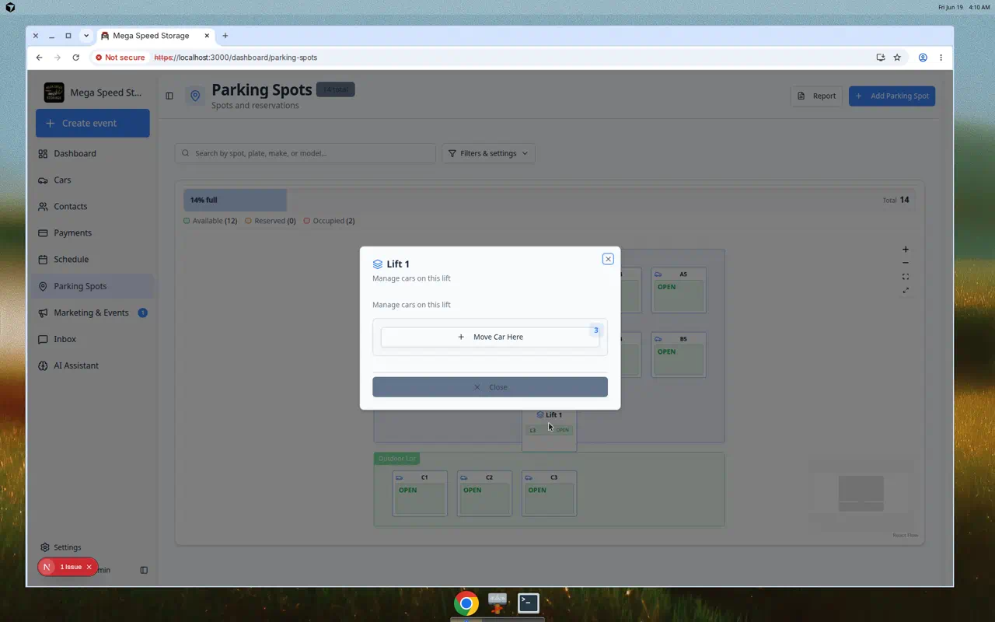Dismiss the 1 Issue notification badge
This screenshot has height=622, width=995.
(89, 567)
